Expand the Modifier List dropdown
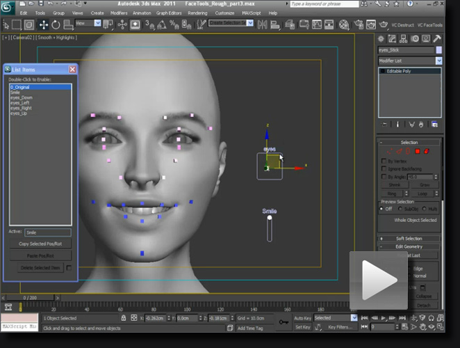460x348 pixels. (438, 61)
